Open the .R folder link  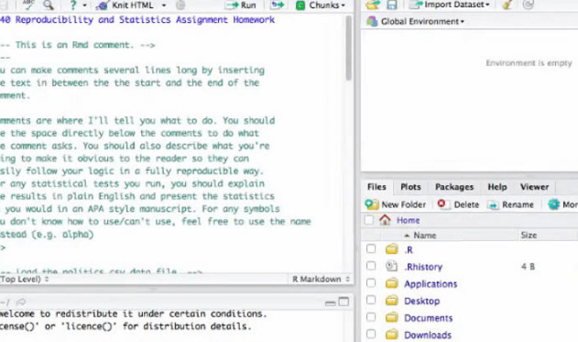[409, 249]
